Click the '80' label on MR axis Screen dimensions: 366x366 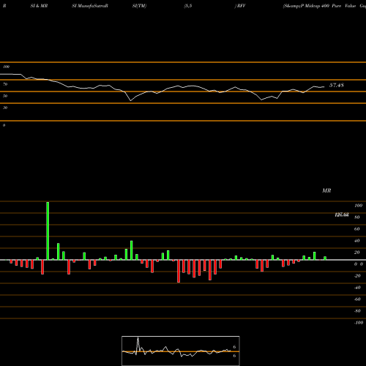click(357, 217)
